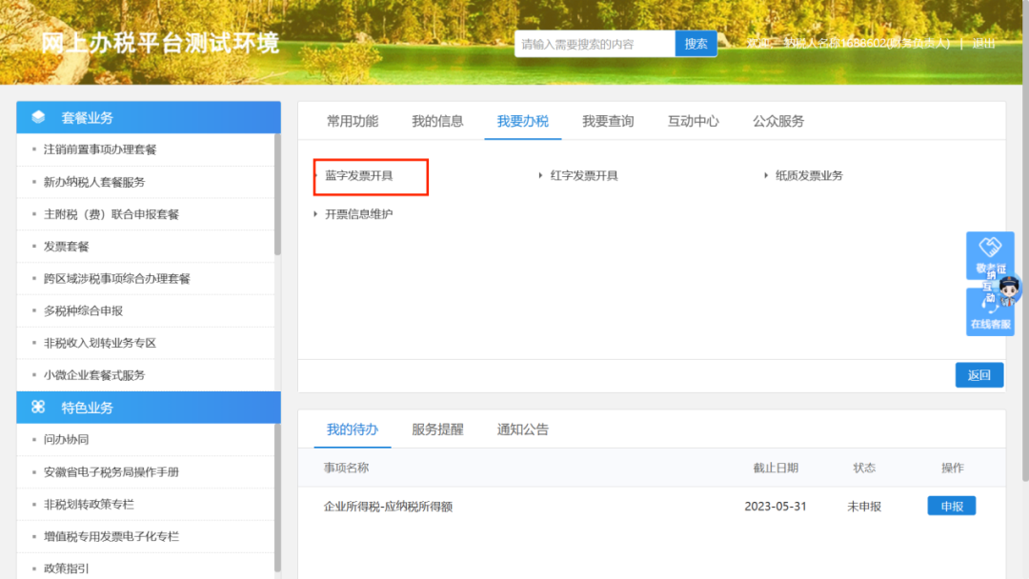
Task: Click the 返回 button
Action: pos(979,375)
